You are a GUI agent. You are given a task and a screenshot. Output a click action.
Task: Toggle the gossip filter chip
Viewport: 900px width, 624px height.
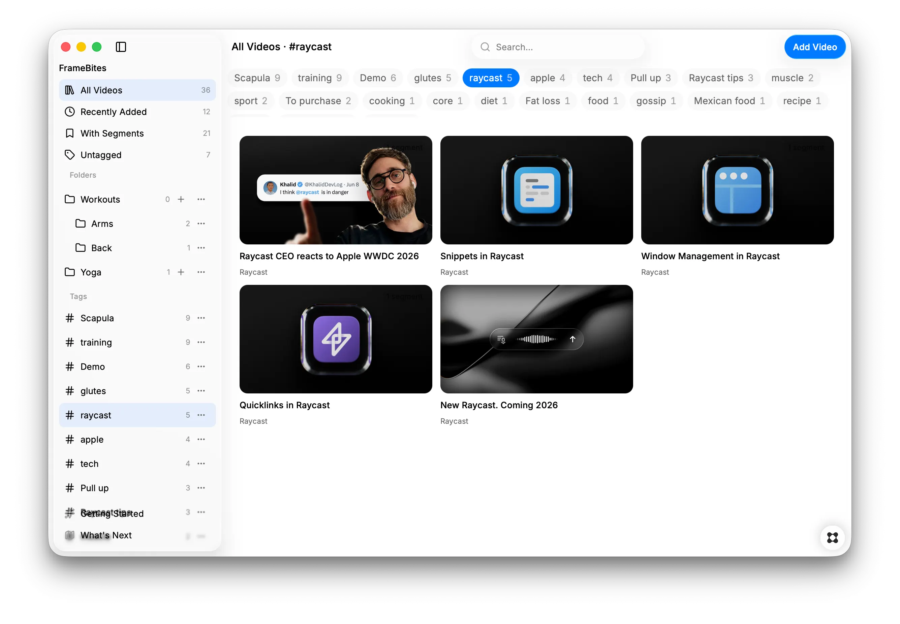pyautogui.click(x=656, y=101)
